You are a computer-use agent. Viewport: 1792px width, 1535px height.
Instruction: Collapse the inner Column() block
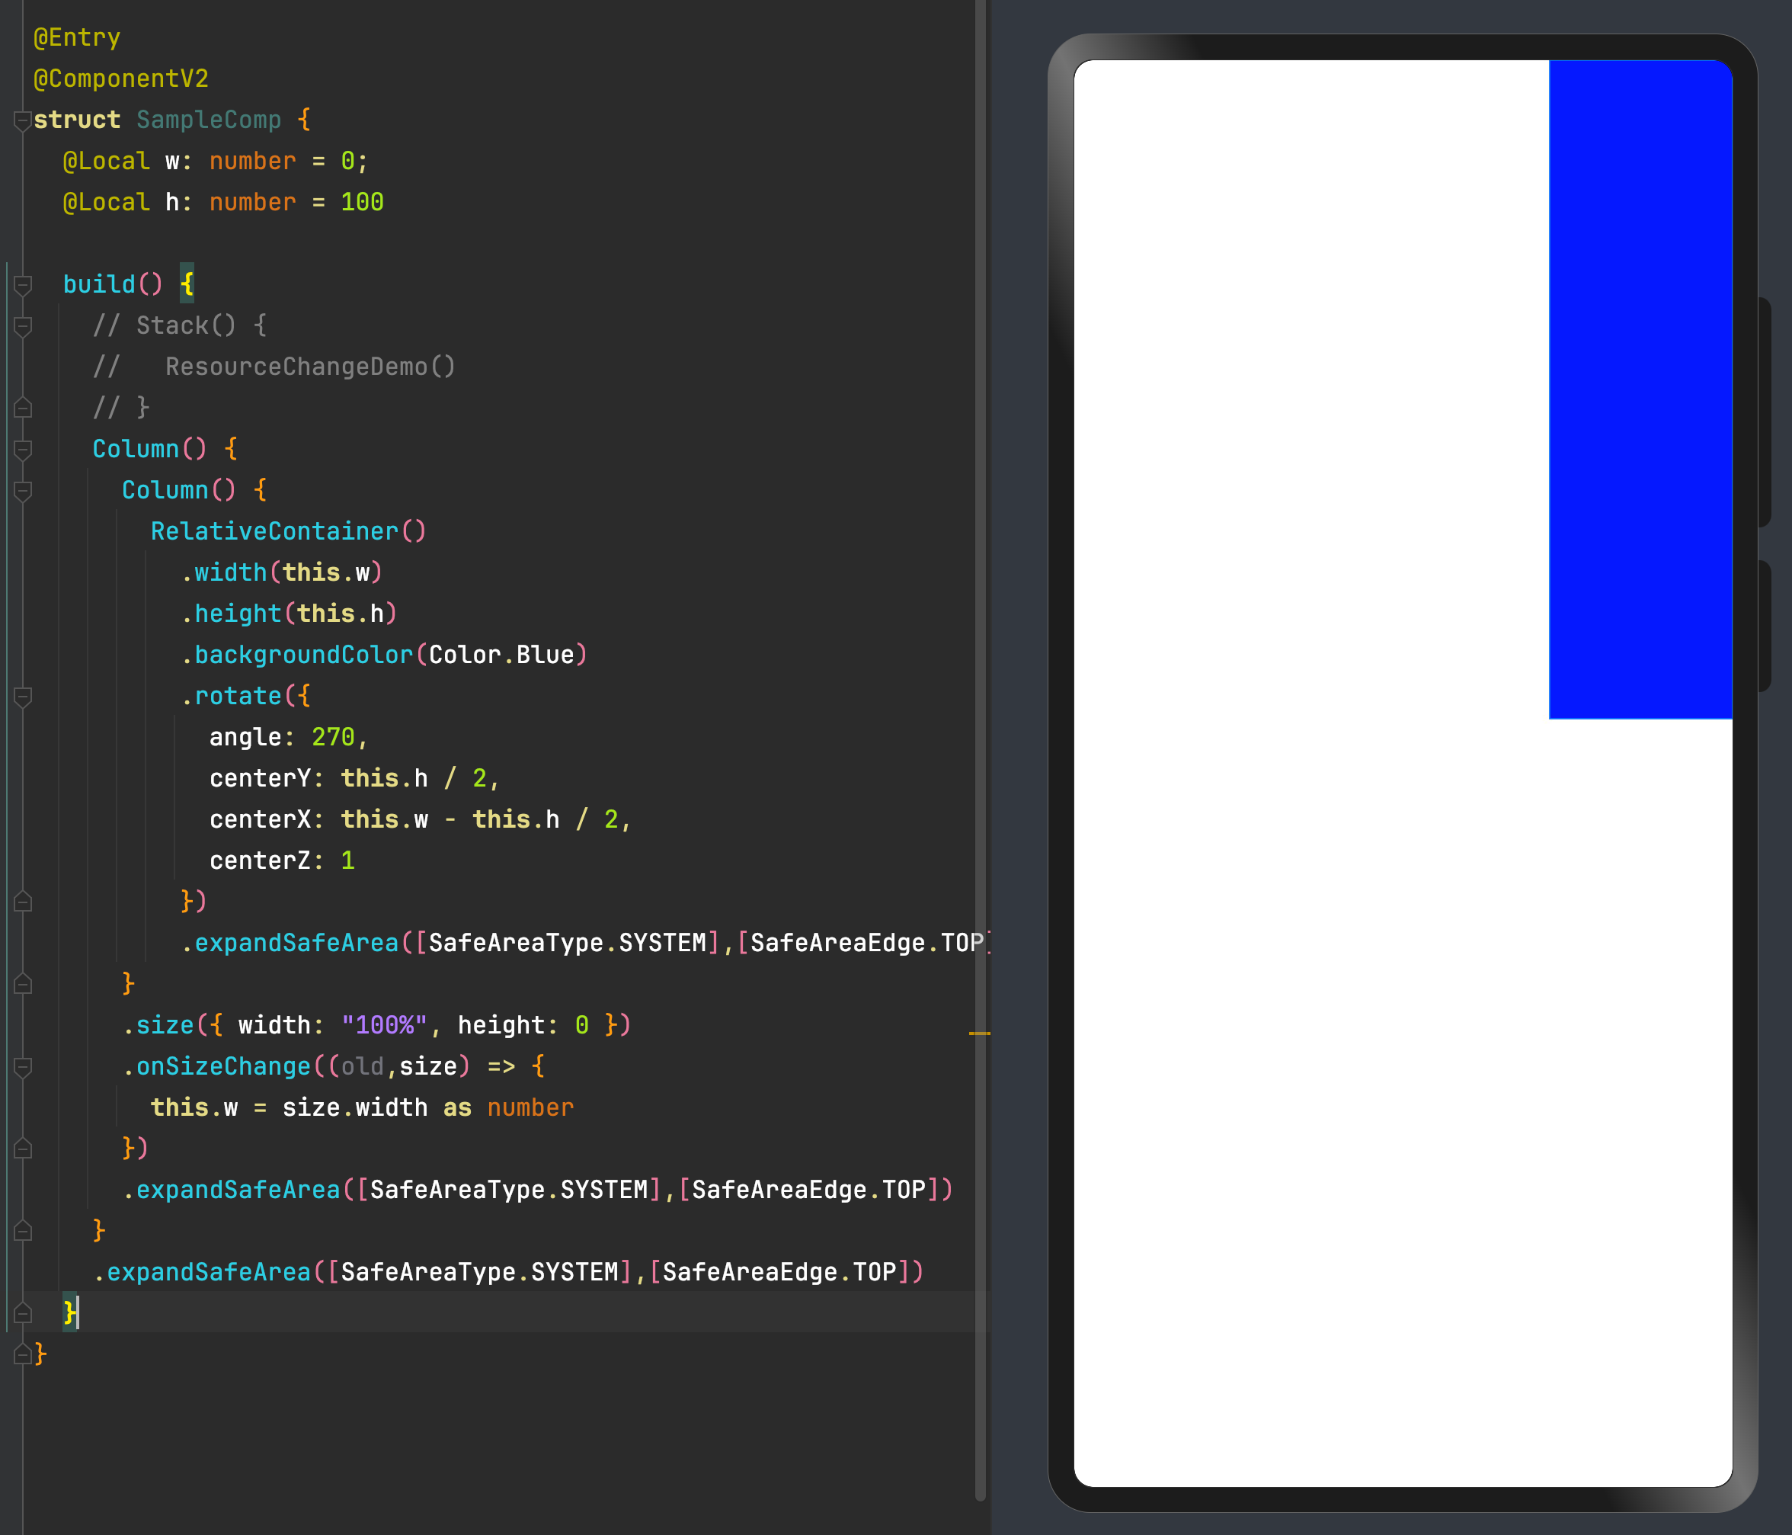[x=24, y=491]
